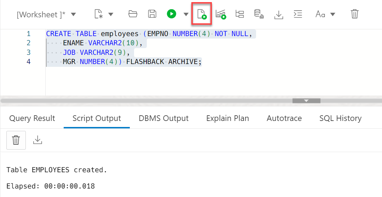Expand the new file dropdown arrow
Image resolution: width=382 pixels, height=197 pixels.
[x=111, y=15]
